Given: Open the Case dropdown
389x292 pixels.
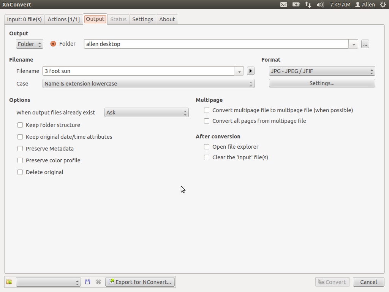Looking at the screenshot, I should [149, 84].
